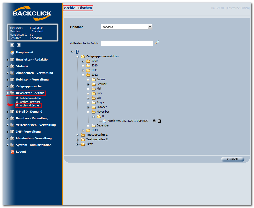The width and height of the screenshot is (254, 208).
Task: Click the Autoletter envelope icon
Action: (x=104, y=121)
